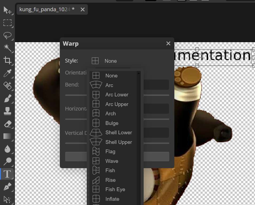The image size is (255, 205).
Task: Choose the Shell Lower warp style
Action: pos(113,132)
